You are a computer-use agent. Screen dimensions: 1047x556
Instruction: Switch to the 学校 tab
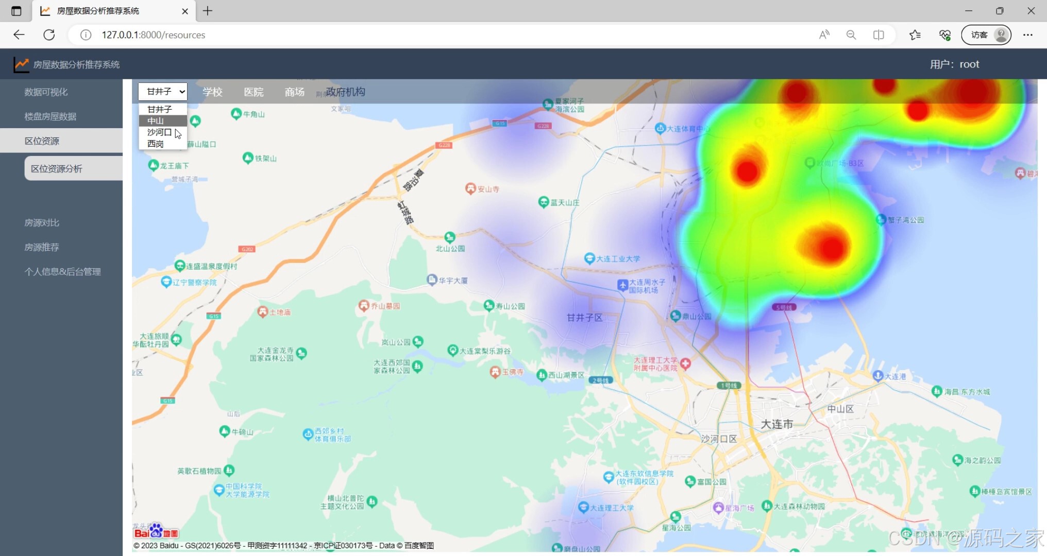tap(212, 91)
